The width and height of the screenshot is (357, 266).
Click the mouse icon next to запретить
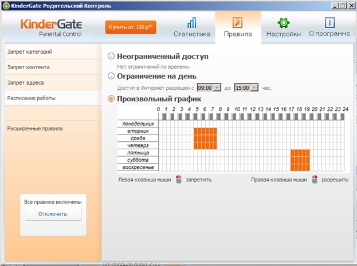(179, 180)
